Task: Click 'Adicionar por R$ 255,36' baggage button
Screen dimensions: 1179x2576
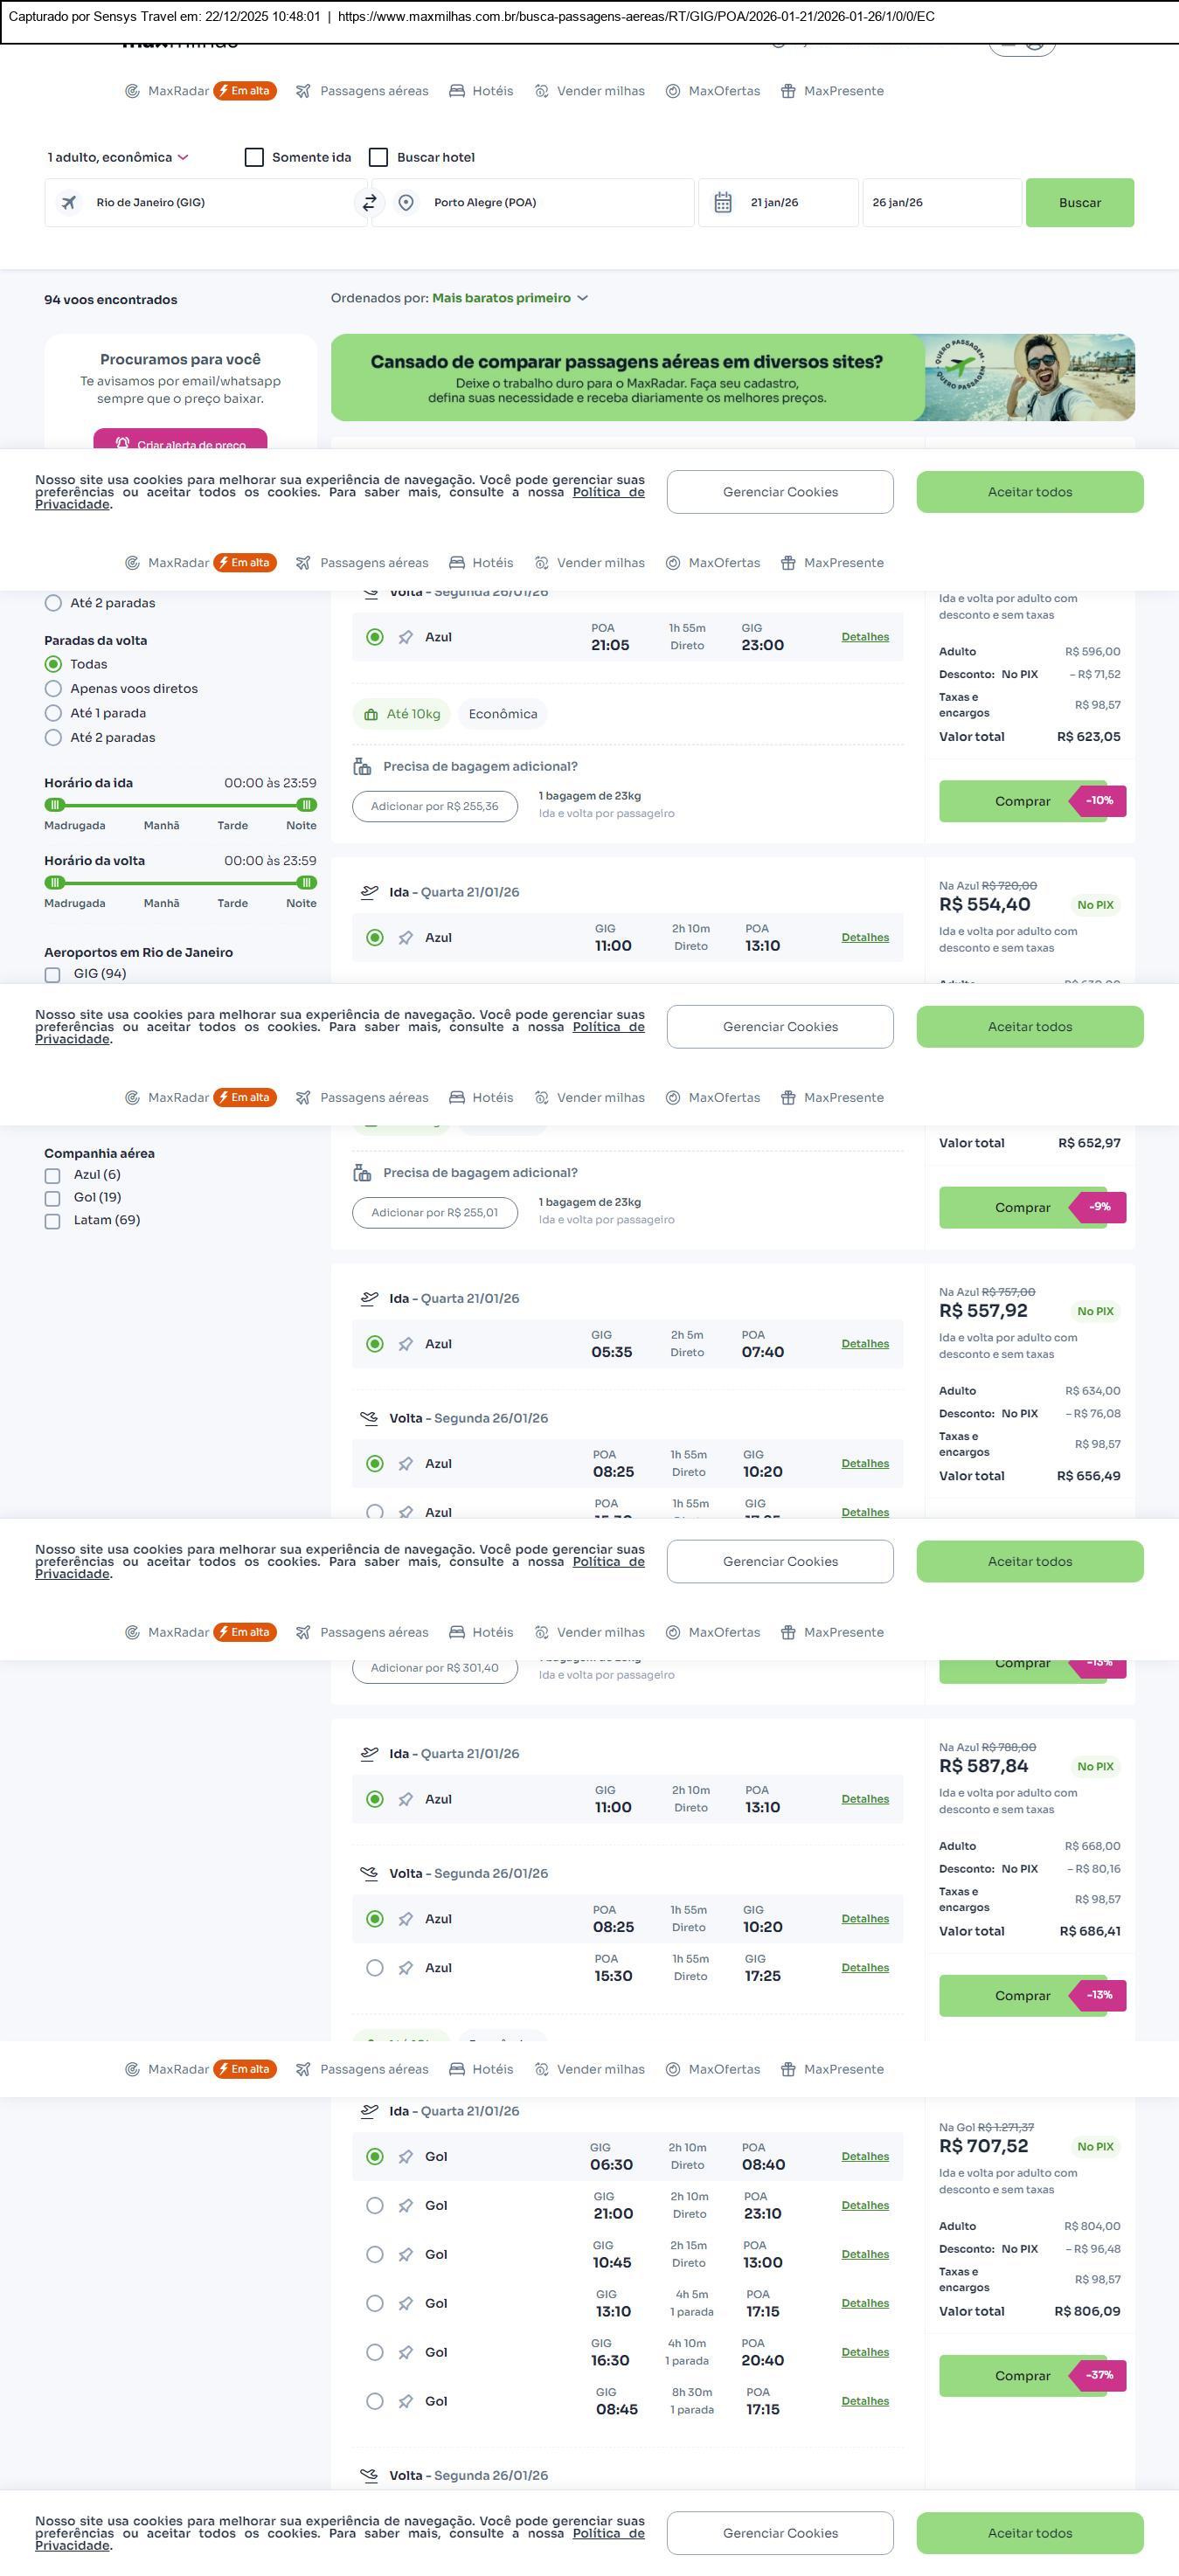Action: [435, 807]
